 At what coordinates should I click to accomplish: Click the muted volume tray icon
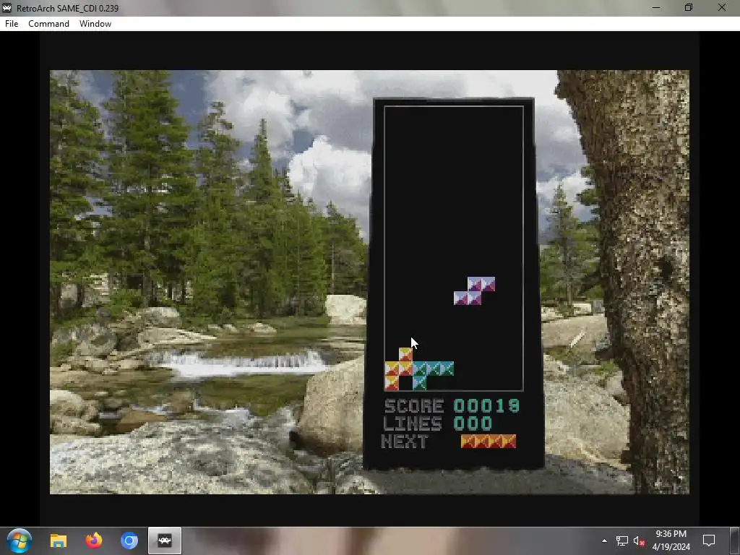[x=639, y=541]
